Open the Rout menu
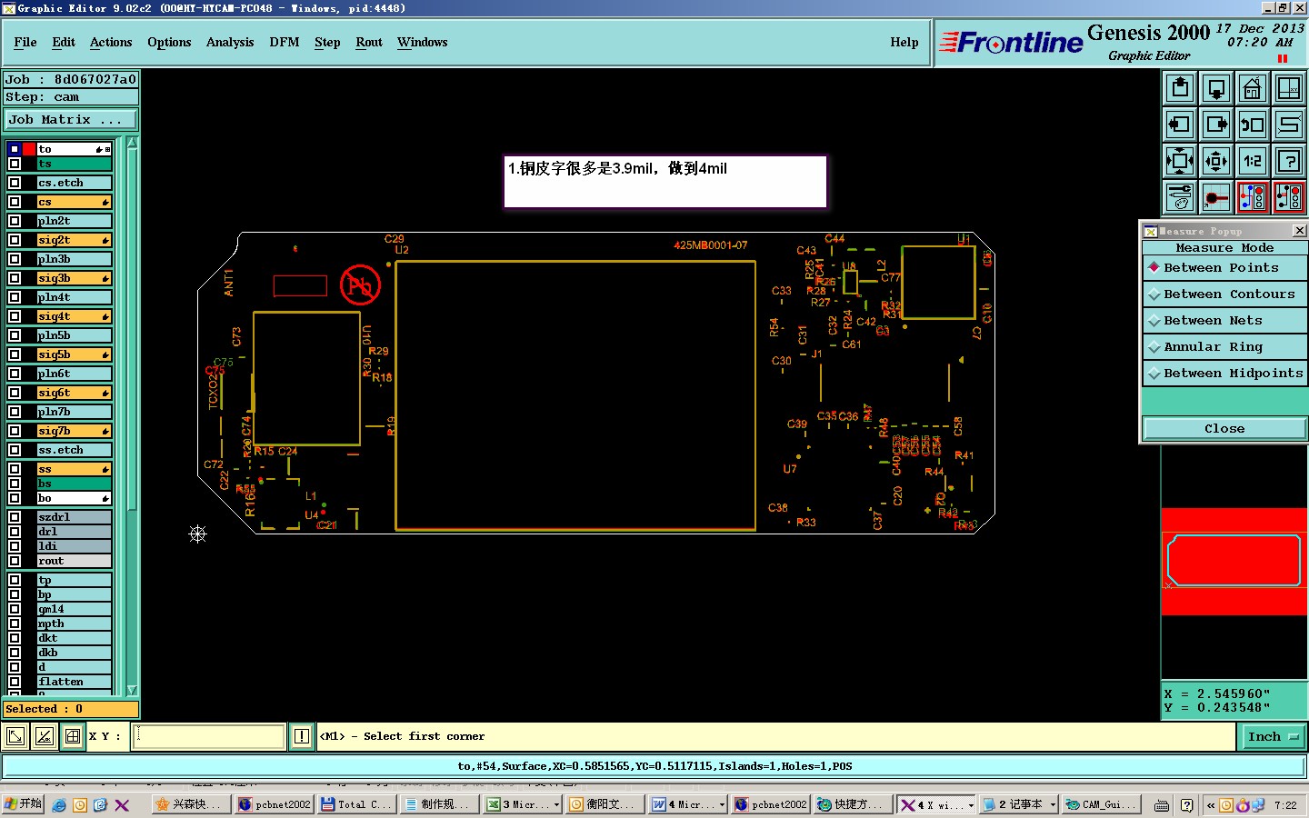The height and width of the screenshot is (818, 1309). tap(369, 42)
